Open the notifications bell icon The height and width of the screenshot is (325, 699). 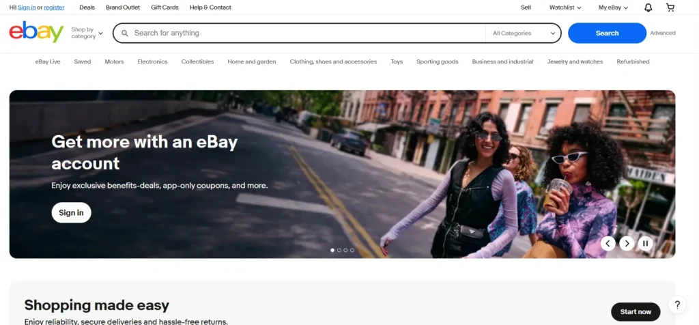(x=648, y=8)
